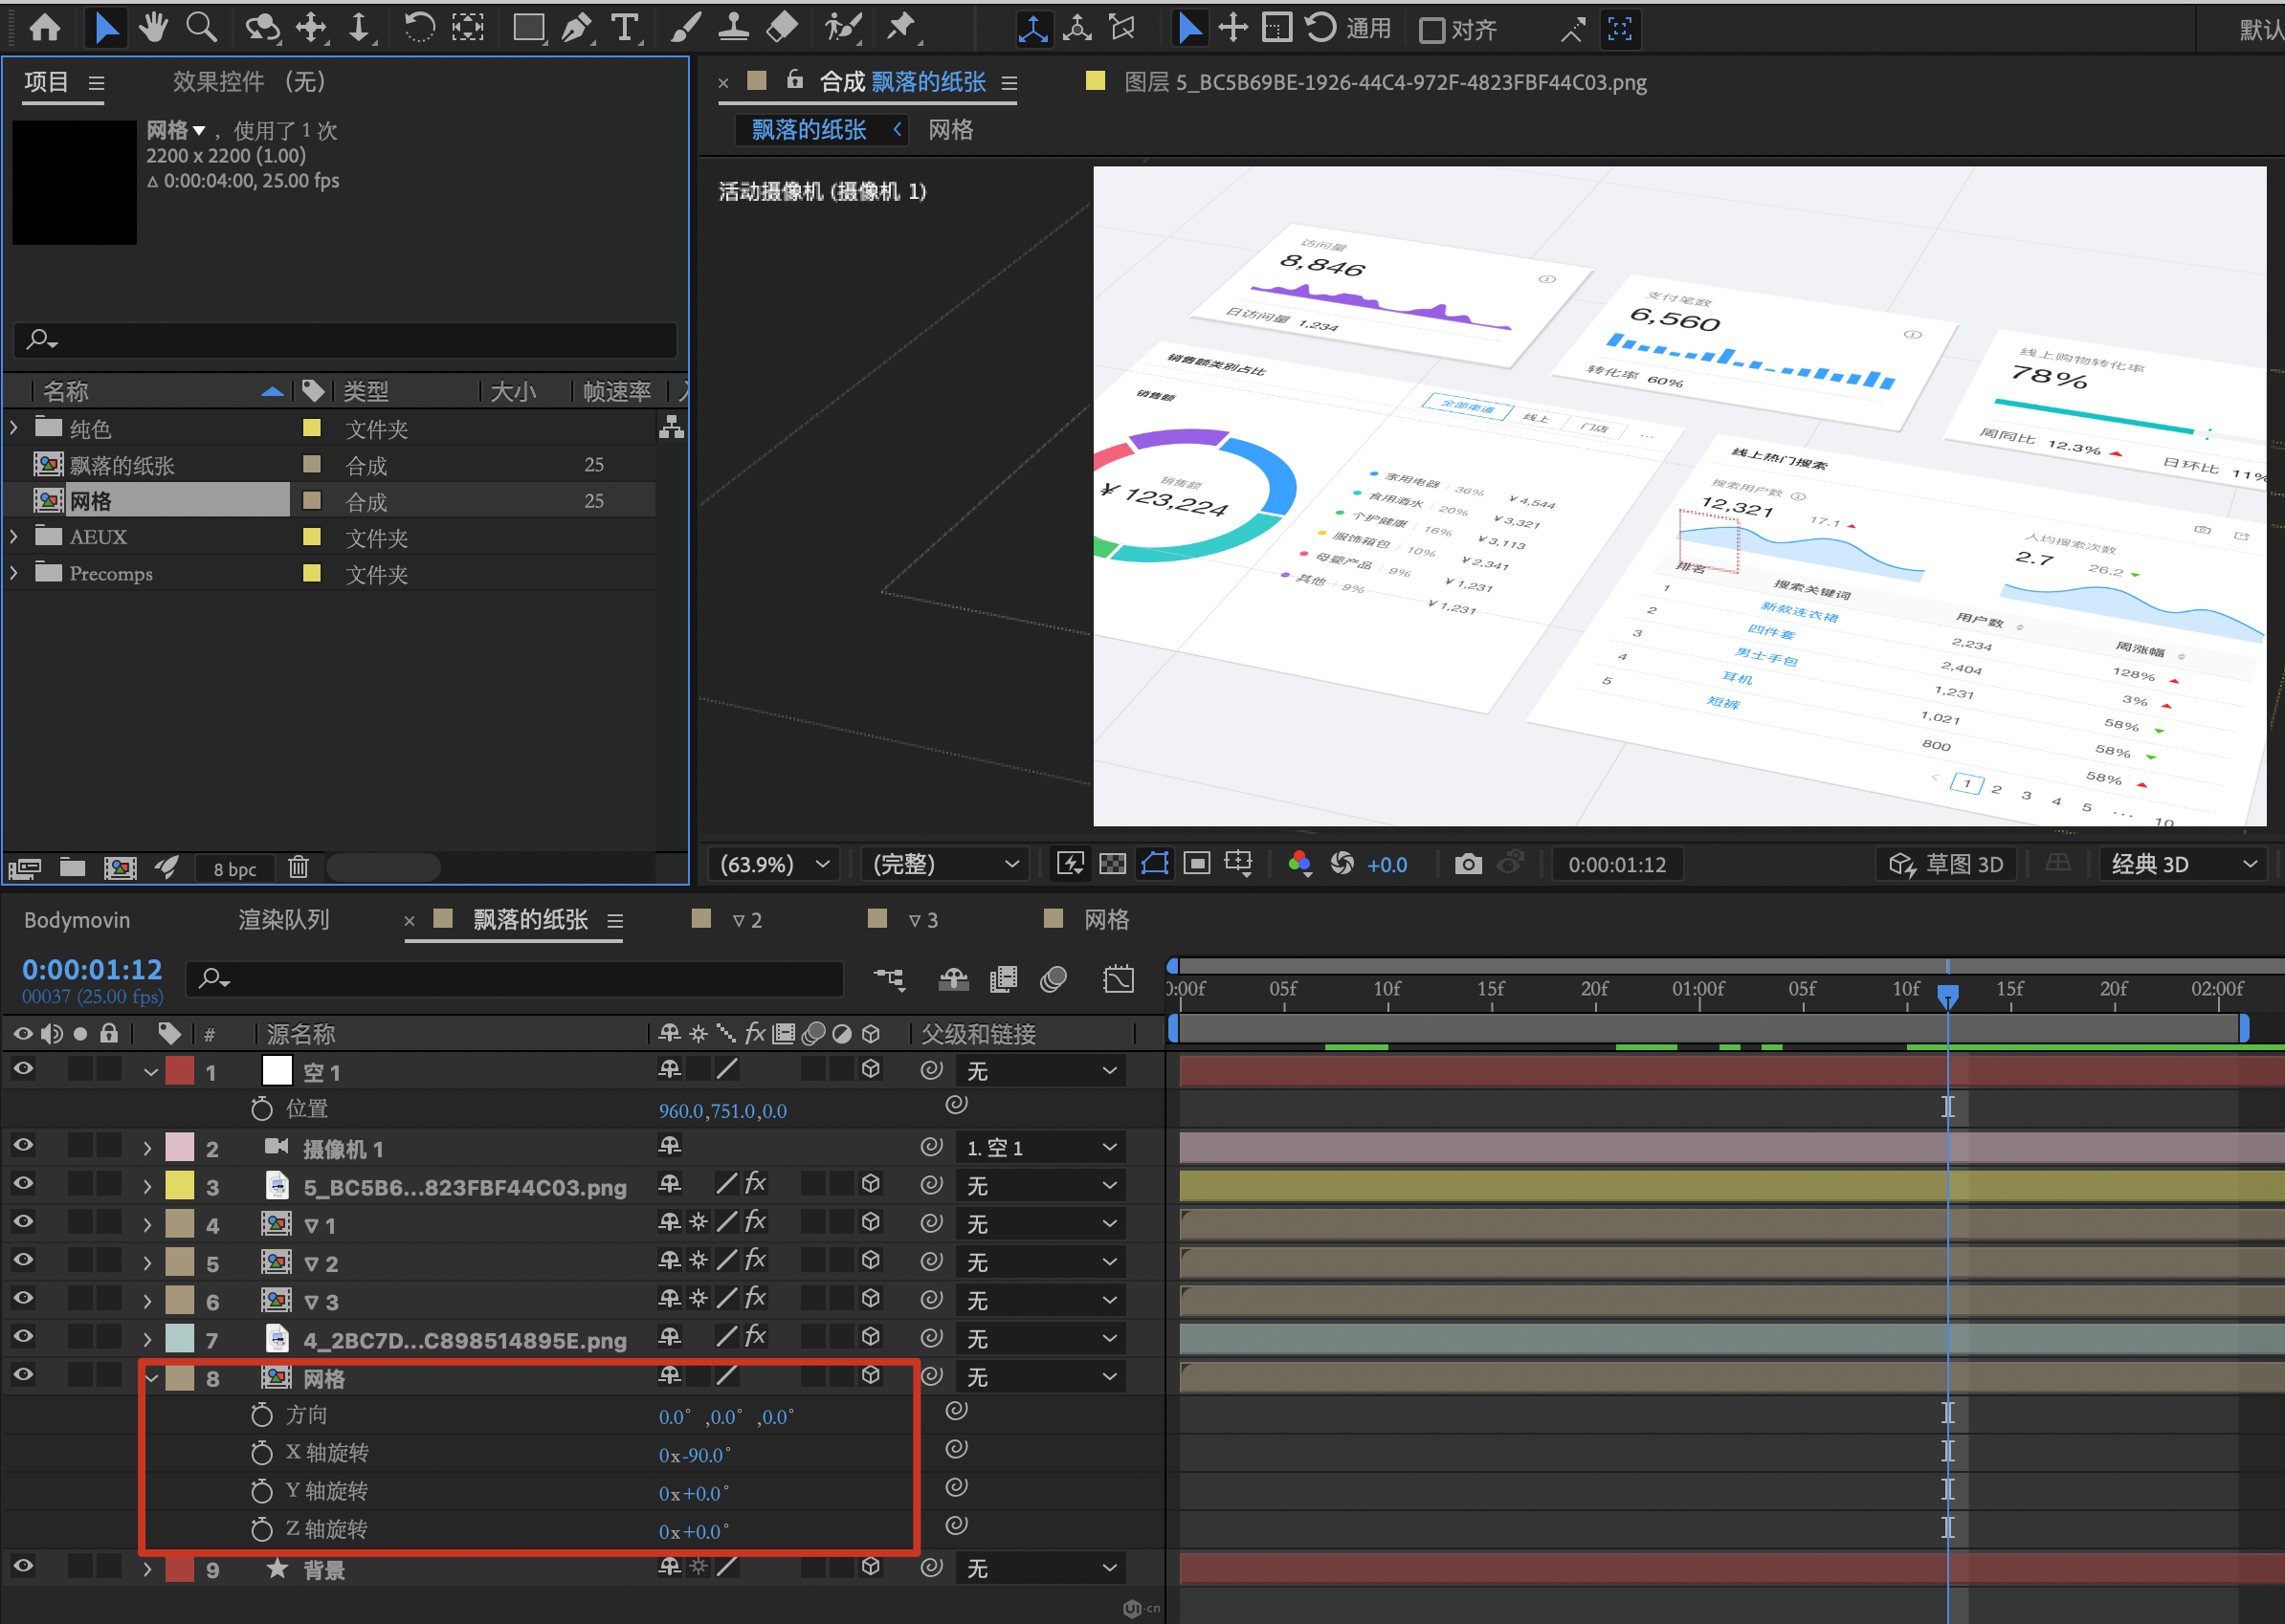
Task: Hide the 摄像机 1 layer
Action: 22,1146
